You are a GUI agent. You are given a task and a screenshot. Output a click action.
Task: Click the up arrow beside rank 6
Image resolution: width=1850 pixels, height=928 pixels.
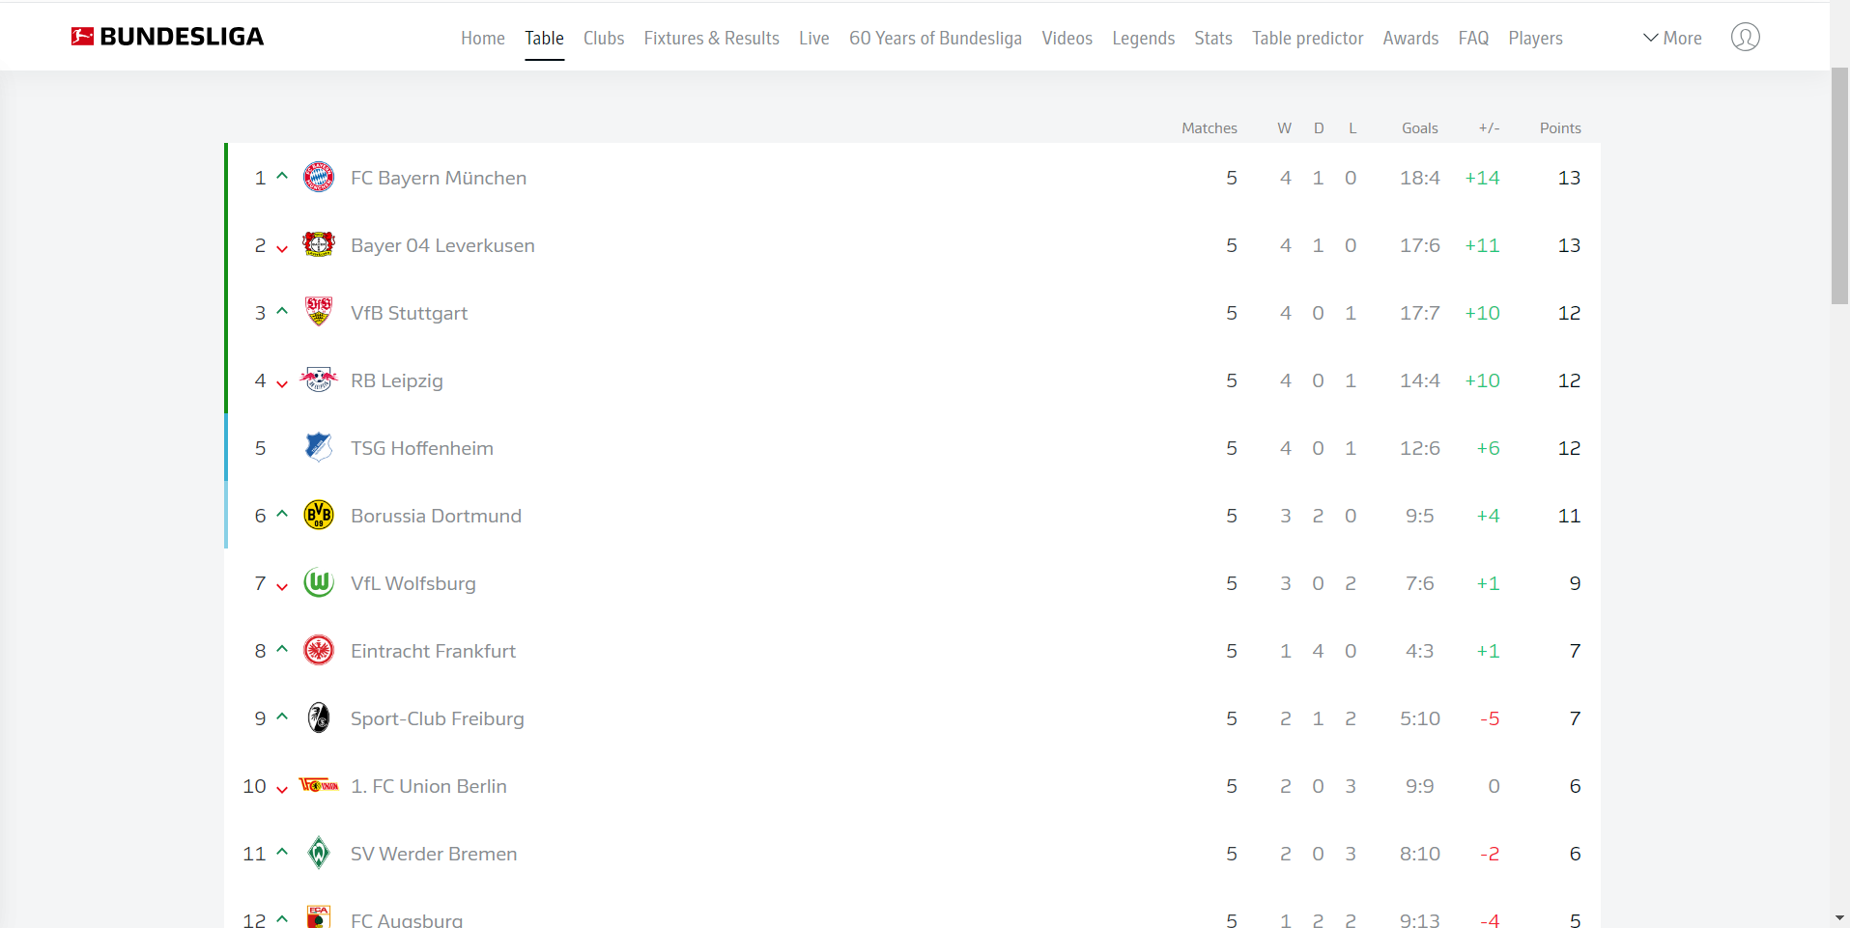tap(282, 514)
